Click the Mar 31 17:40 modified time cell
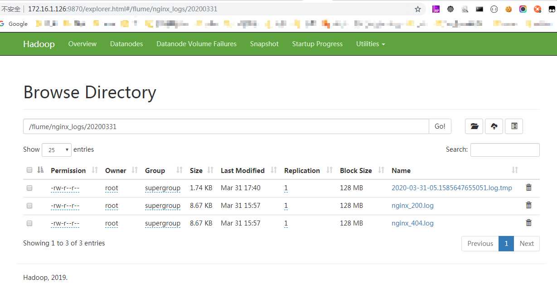This screenshot has height=293, width=557. [x=241, y=188]
